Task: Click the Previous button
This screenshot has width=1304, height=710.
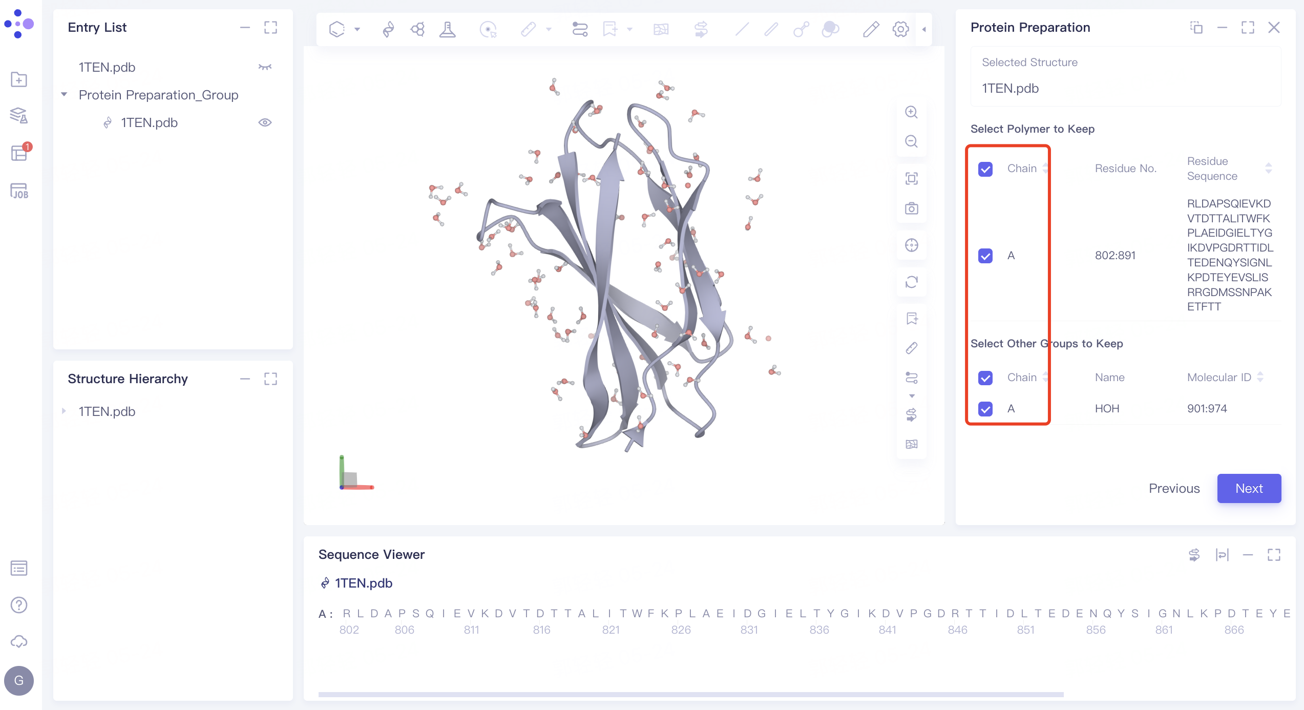Action: tap(1174, 488)
